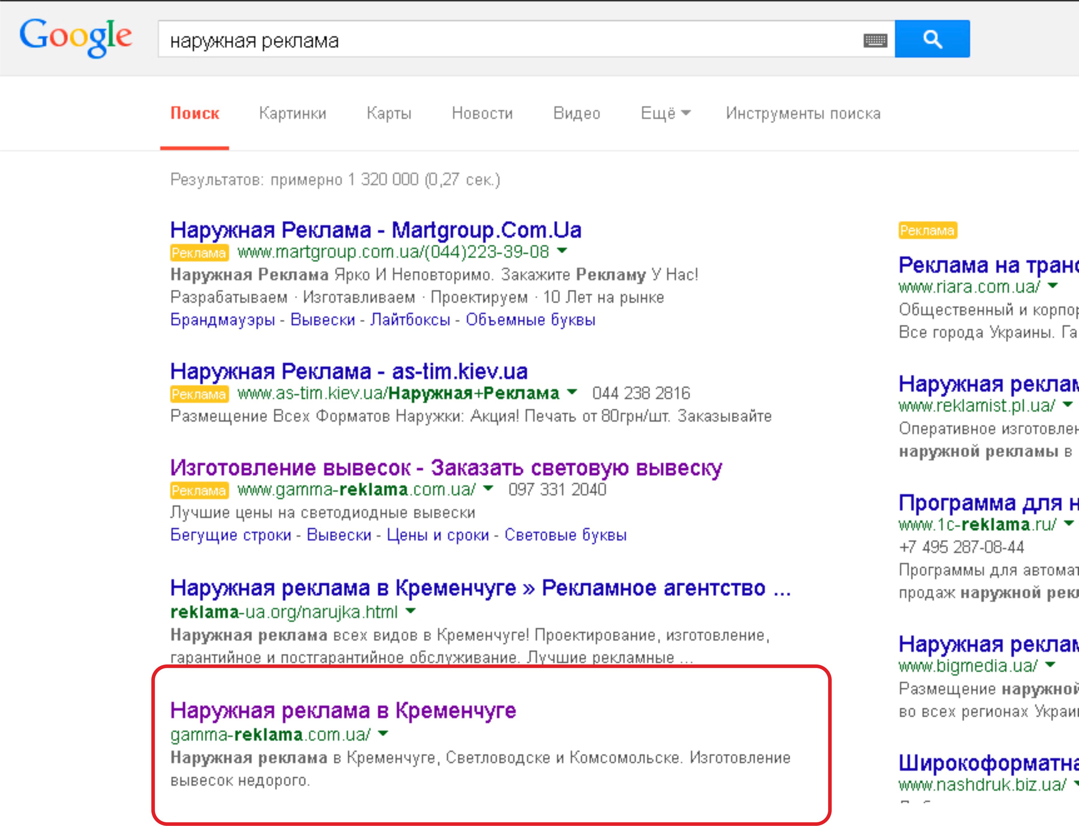Open 'Инструменты поиска' search tools
Image resolution: width=1079 pixels, height=826 pixels.
click(803, 113)
